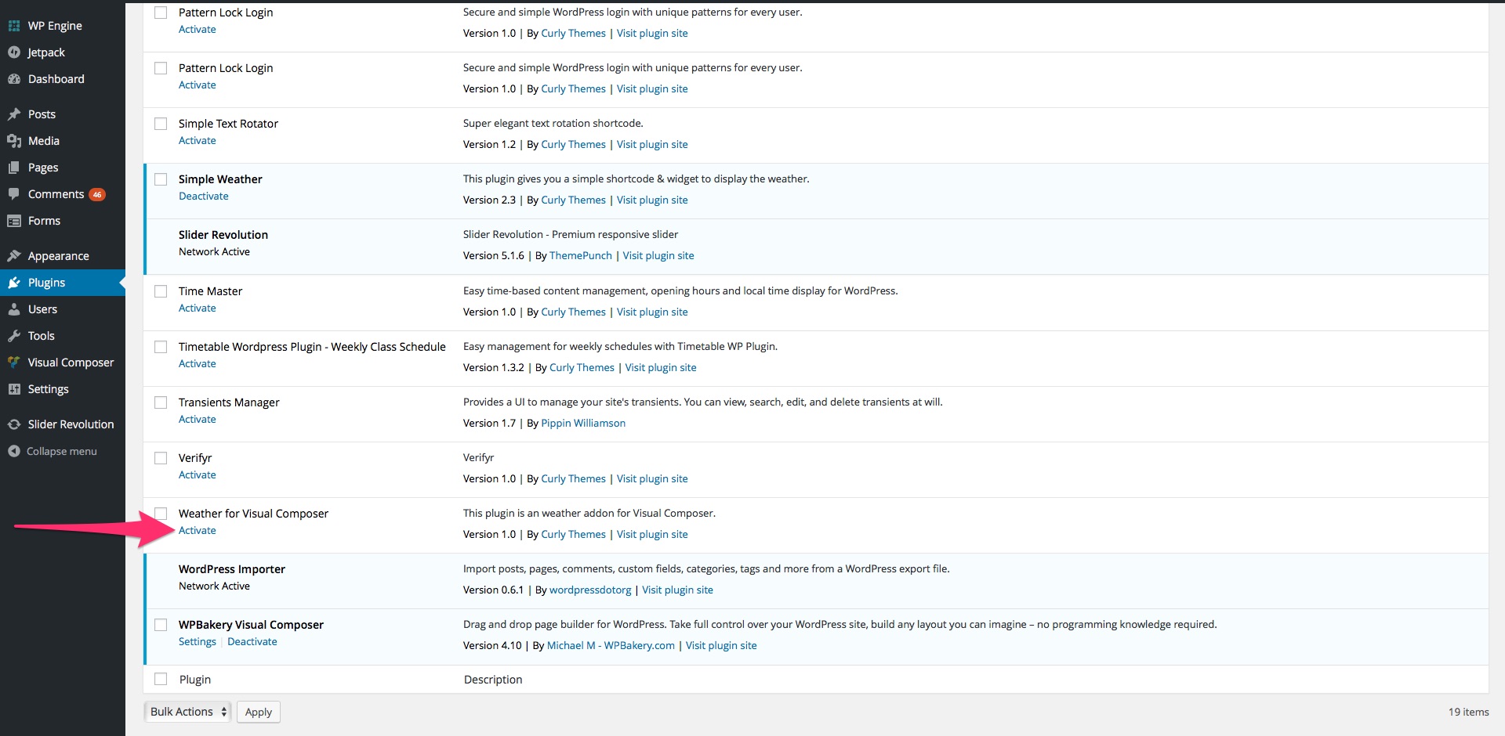
Task: Activate the Transients Manager plugin
Action: (x=198, y=419)
